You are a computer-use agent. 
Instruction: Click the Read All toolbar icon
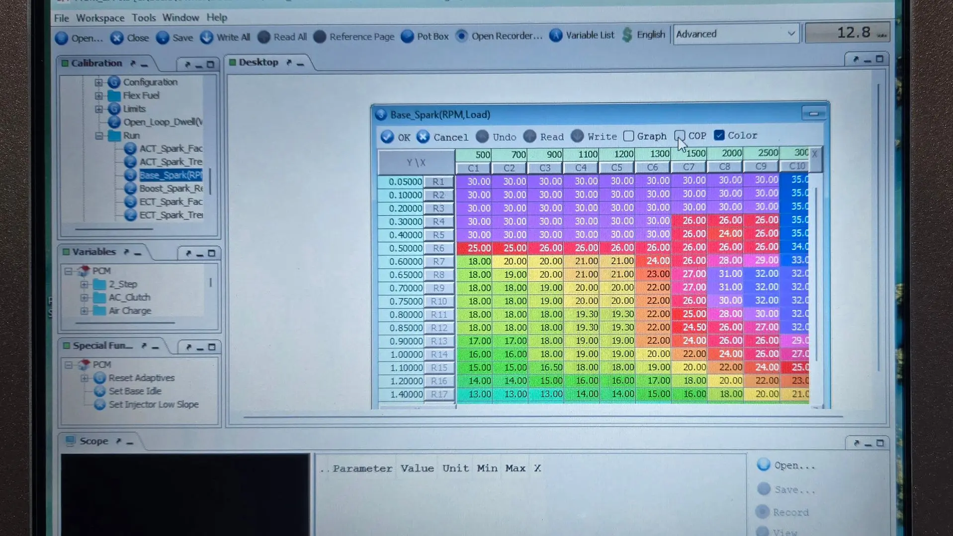[x=264, y=37]
